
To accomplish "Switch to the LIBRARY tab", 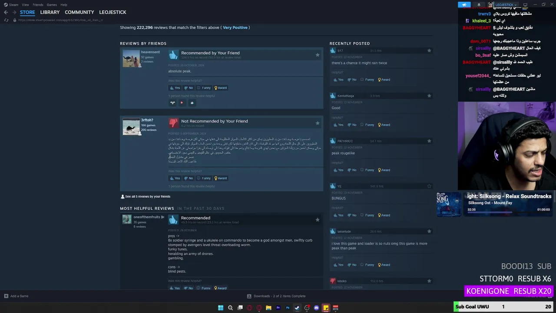I will 50,12.
